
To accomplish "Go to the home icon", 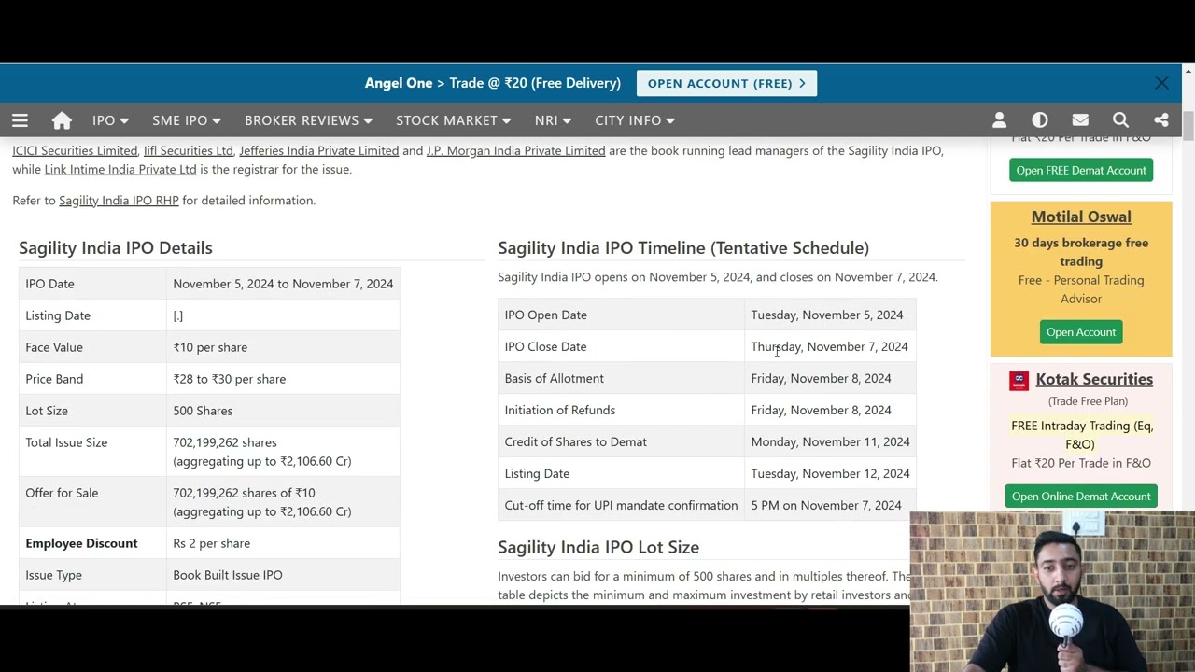I will pyautogui.click(x=62, y=120).
